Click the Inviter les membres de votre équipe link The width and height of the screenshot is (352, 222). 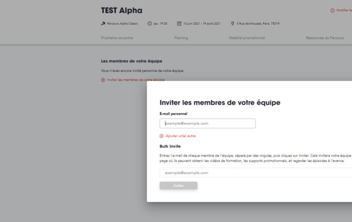point(136,80)
